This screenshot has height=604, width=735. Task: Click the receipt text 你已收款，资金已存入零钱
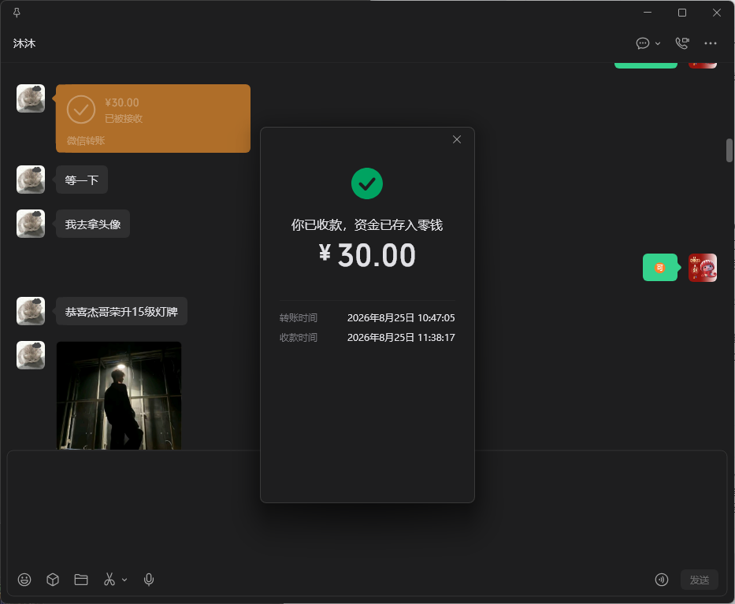pos(367,225)
